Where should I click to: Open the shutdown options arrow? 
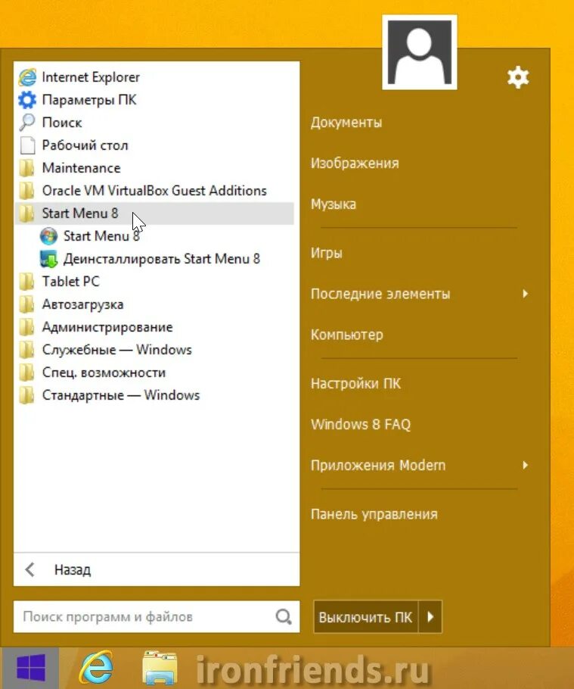coord(430,617)
